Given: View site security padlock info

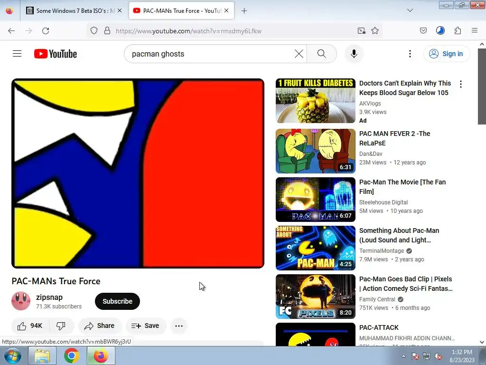Looking at the screenshot, I should coord(107,31).
